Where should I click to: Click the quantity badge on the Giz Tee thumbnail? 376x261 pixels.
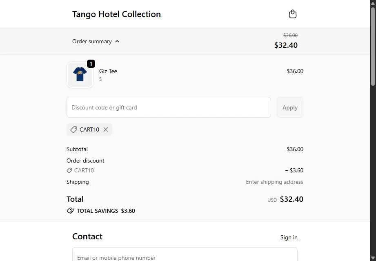click(91, 64)
